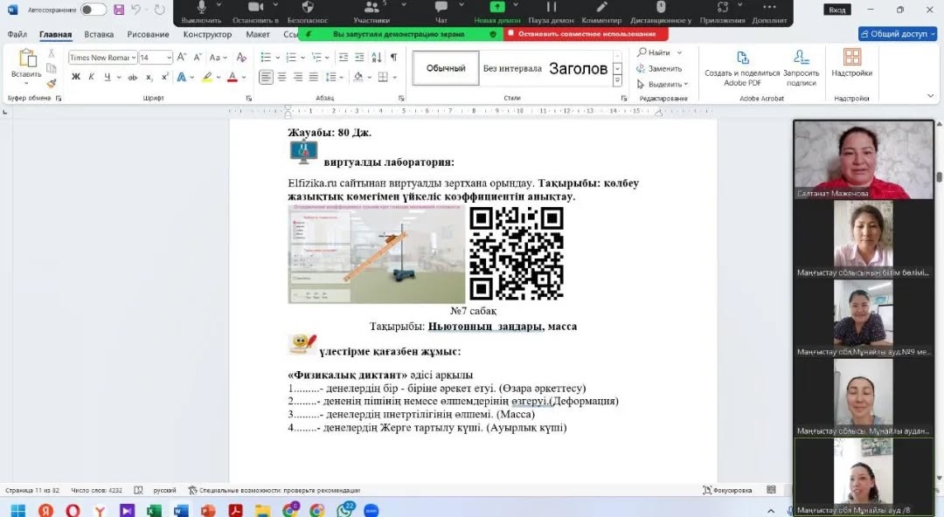Toggle bold (Ж) formatting
Viewport: 944px width, 517px height.
tap(76, 77)
